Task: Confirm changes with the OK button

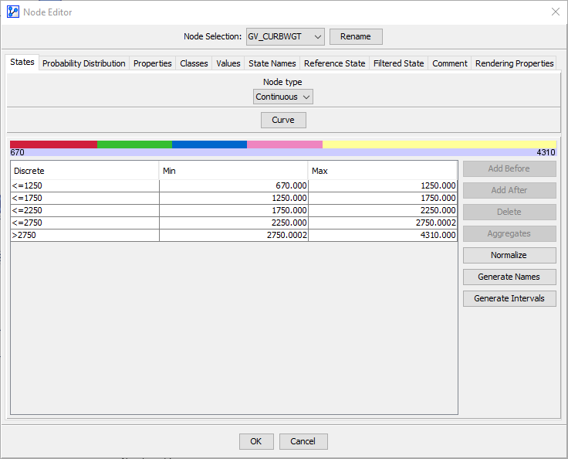Action: pos(255,441)
